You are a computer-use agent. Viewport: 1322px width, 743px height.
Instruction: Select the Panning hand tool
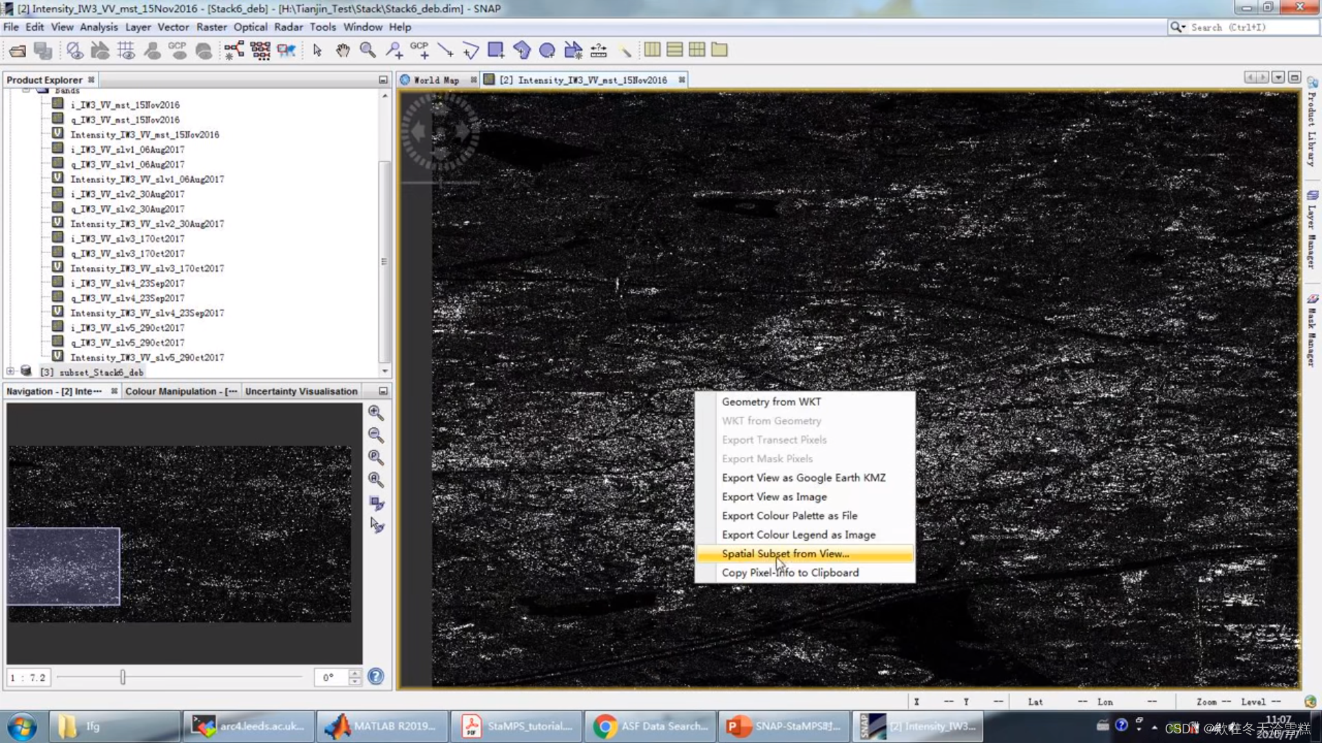click(342, 50)
